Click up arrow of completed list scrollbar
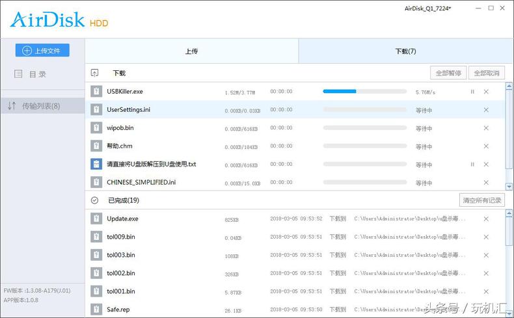This screenshot has width=514, height=318. [x=509, y=213]
